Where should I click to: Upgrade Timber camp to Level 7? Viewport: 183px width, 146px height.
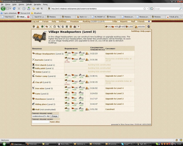click(x=115, y=76)
